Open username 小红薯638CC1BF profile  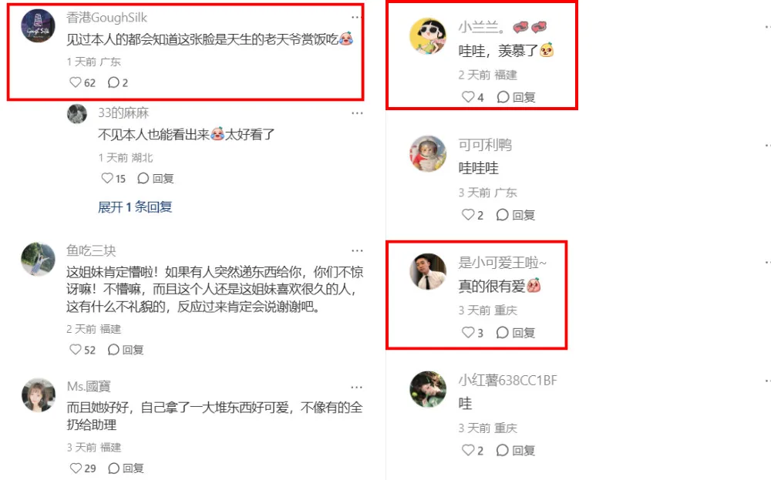(507, 381)
